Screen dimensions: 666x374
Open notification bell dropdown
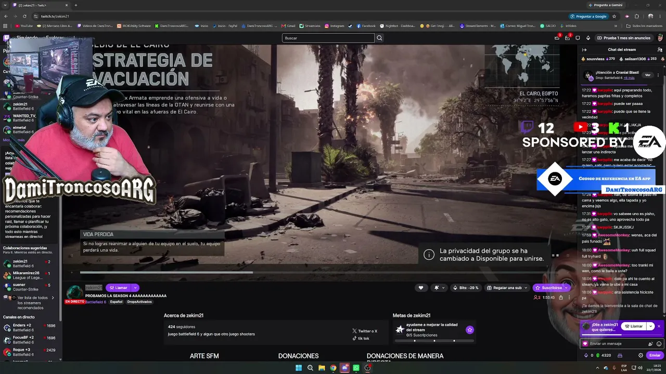pyautogui.click(x=440, y=288)
